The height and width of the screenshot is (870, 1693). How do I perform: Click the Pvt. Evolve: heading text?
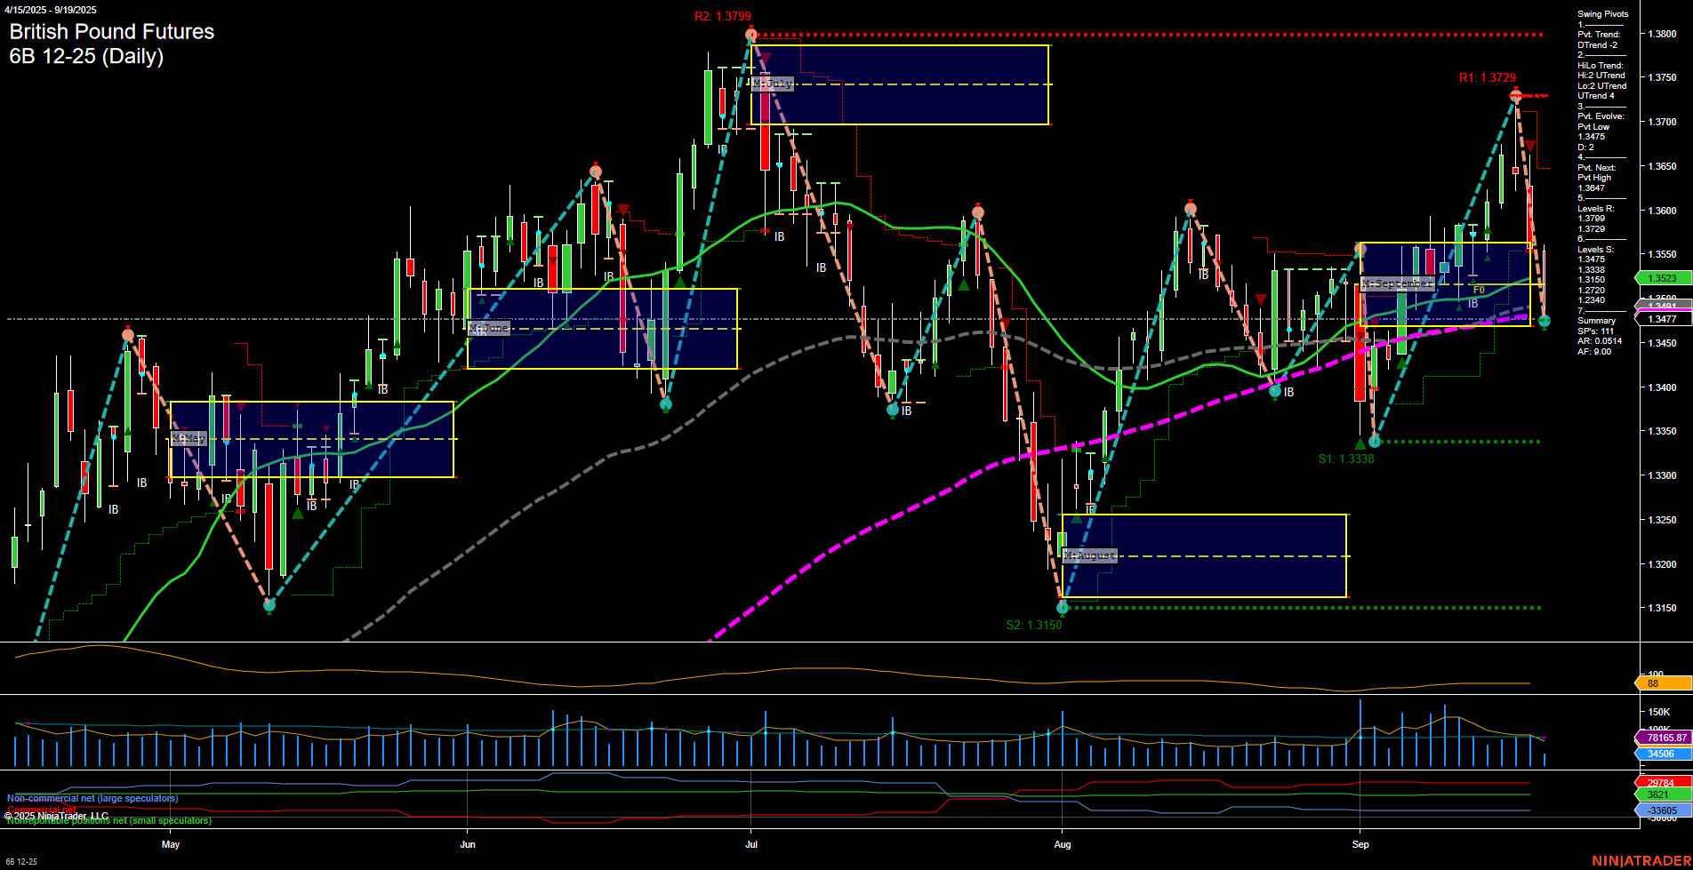click(1601, 116)
